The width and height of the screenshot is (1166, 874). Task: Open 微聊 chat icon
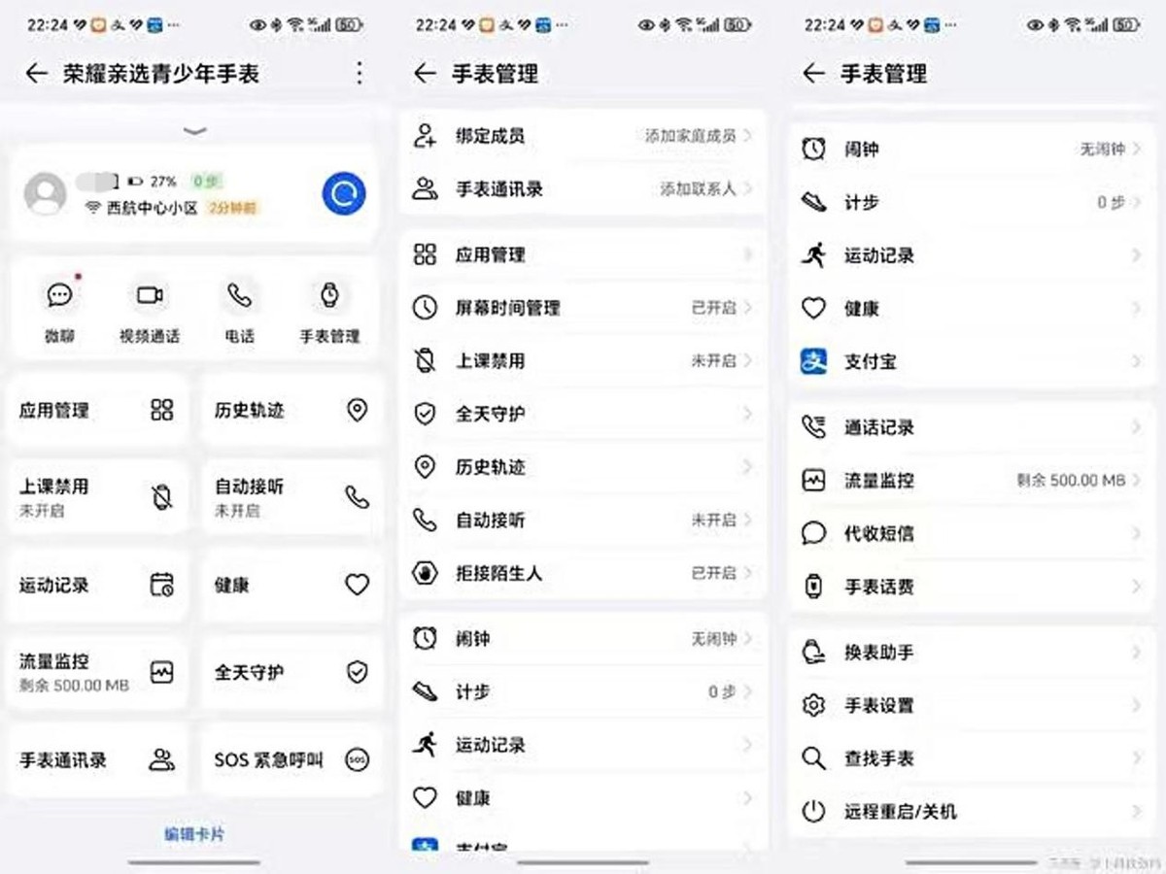click(60, 295)
